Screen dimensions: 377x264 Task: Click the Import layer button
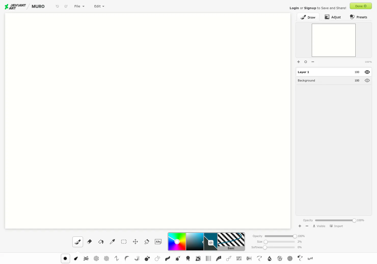point(336,226)
